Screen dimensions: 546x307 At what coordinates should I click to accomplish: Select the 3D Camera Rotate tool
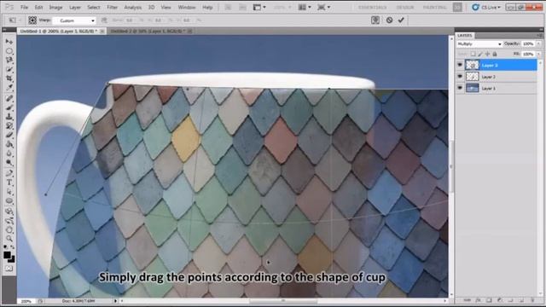(x=9, y=220)
